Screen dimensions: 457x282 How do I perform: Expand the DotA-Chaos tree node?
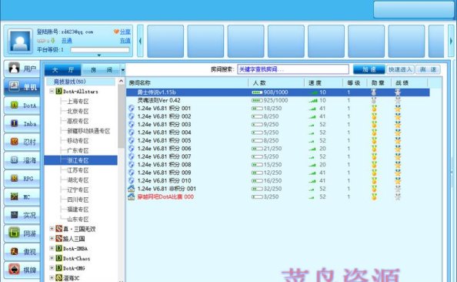tap(52, 258)
